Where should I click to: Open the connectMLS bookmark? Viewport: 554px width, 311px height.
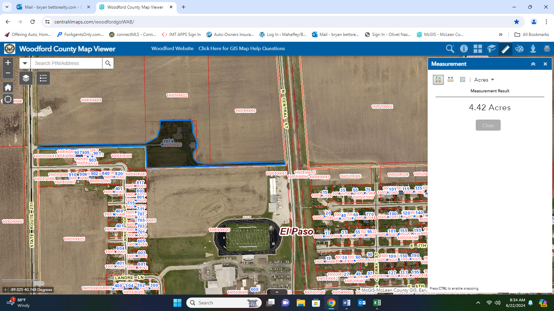click(x=133, y=35)
